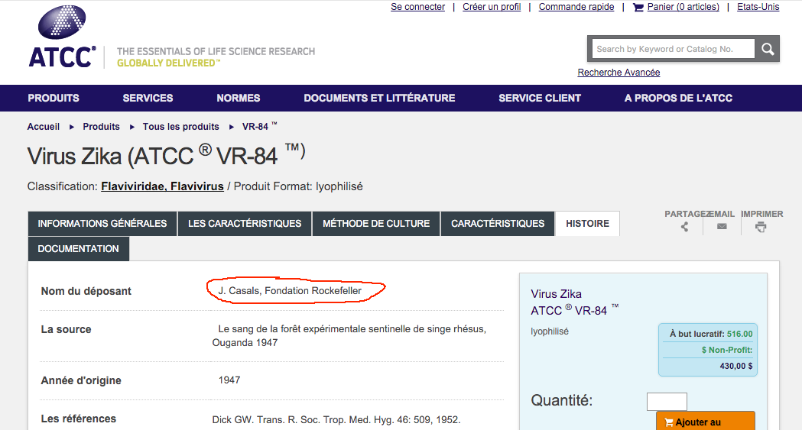Open the PRODUITS menu

[54, 98]
